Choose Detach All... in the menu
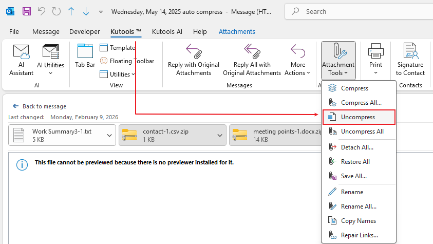Viewport: 433px width, 244px height. click(x=357, y=147)
